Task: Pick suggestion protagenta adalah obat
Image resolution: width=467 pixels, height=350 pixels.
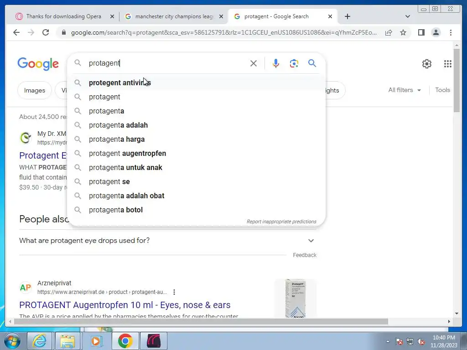Action: click(196, 196)
